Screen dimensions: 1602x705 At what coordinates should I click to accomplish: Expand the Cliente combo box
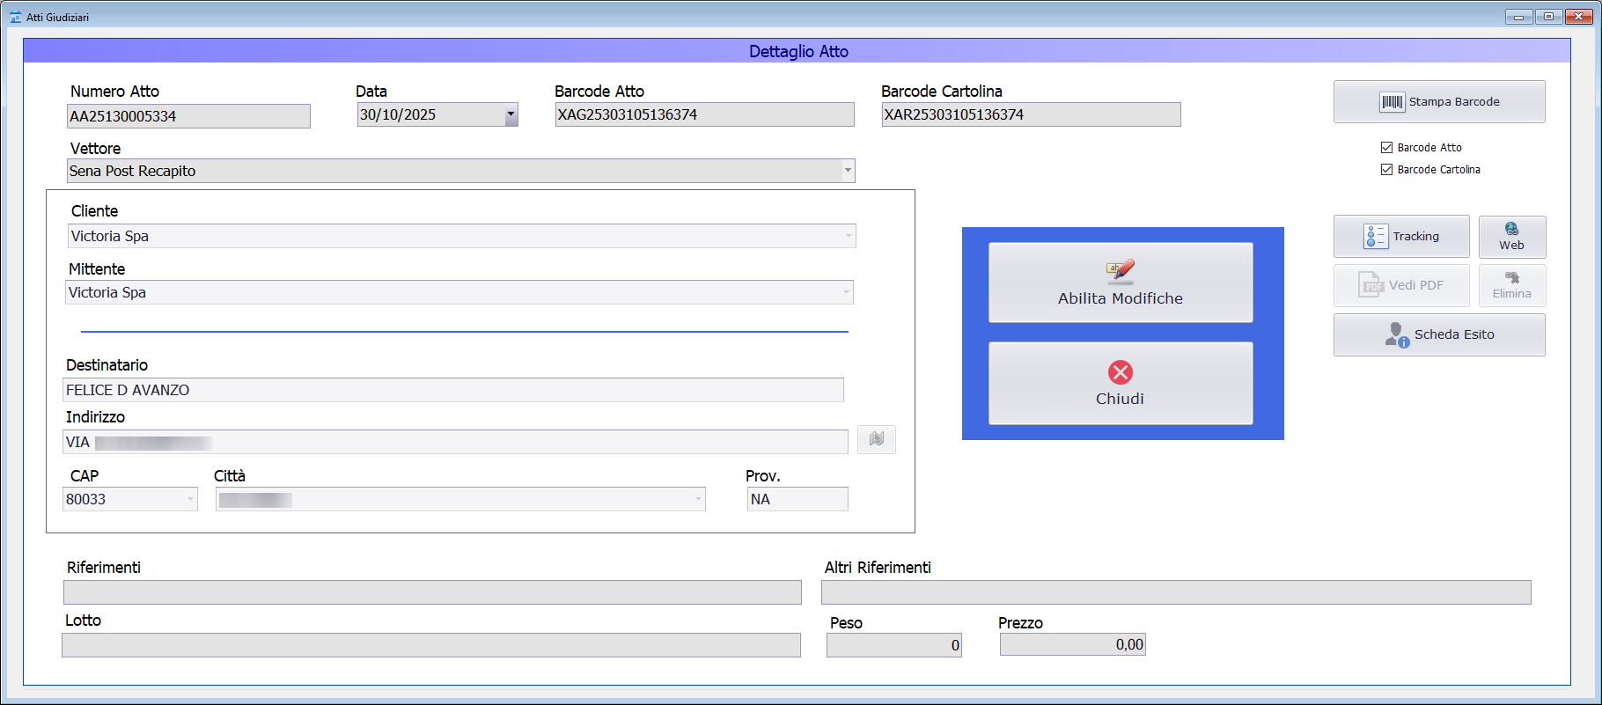(848, 236)
